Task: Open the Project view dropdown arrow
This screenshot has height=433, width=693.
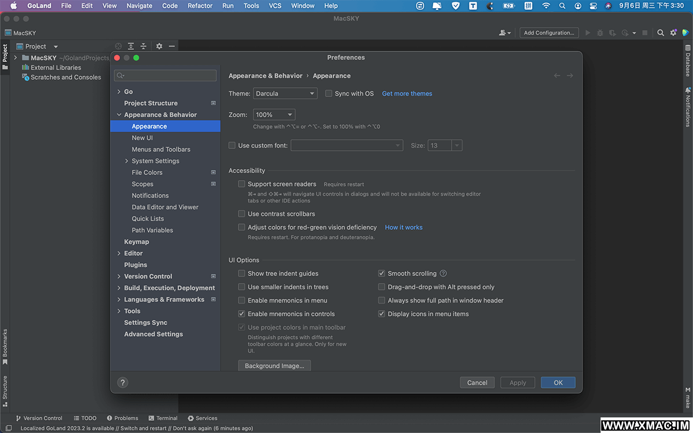Action: 56,47
